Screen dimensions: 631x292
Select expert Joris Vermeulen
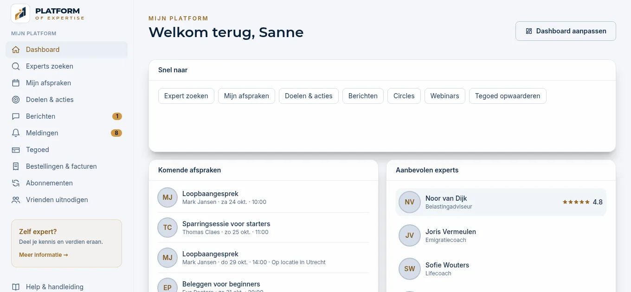click(x=501, y=235)
